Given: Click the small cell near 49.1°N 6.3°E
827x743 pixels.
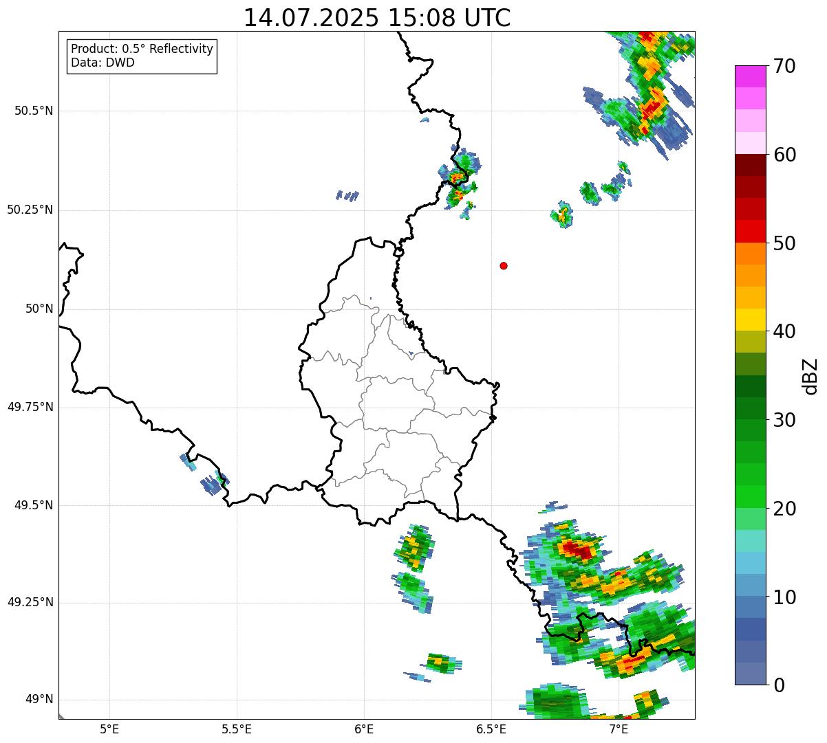Looking at the screenshot, I should (x=441, y=663).
